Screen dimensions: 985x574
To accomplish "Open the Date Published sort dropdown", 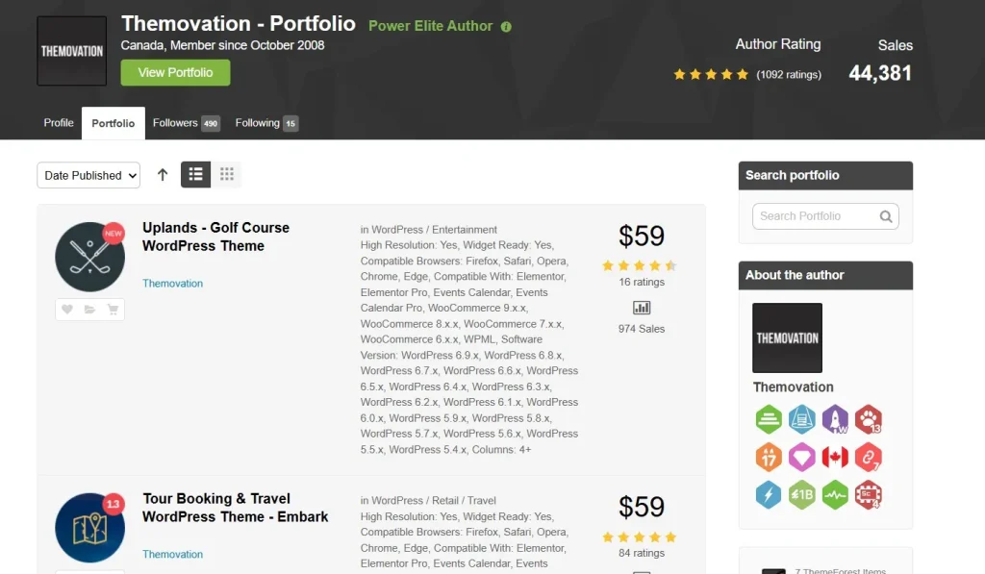I will pos(88,175).
